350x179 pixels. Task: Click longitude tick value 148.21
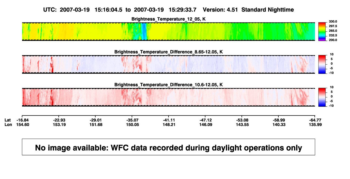coord(169,125)
